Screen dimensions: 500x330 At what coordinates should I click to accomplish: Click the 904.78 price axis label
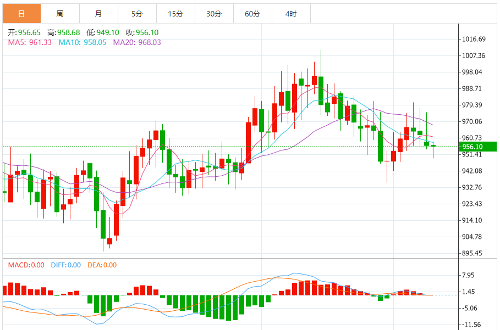pos(472,237)
